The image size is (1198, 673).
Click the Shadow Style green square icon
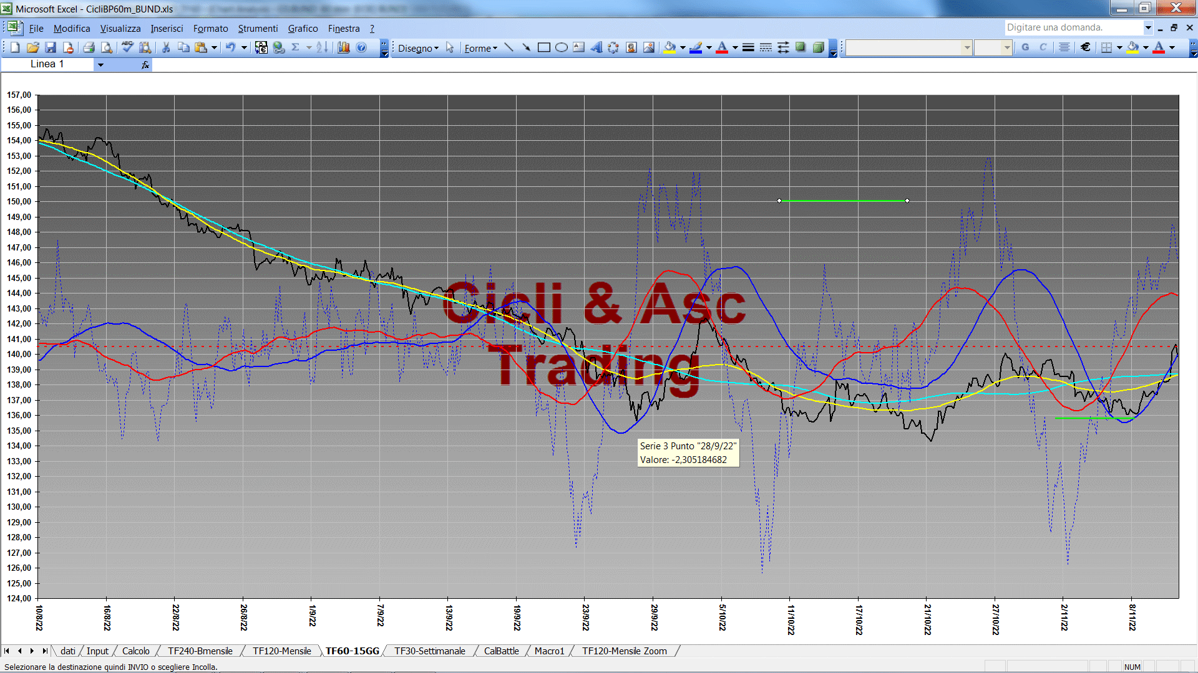(x=801, y=48)
